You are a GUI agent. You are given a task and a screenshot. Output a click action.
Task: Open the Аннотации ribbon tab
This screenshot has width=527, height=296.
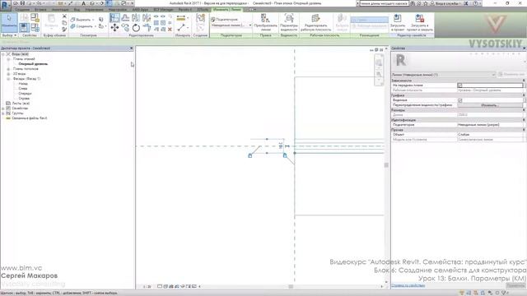(60, 9)
